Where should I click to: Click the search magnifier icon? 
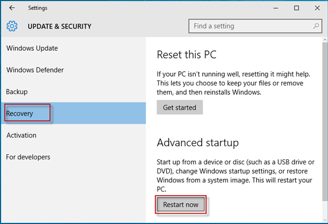pyautogui.click(x=316, y=26)
